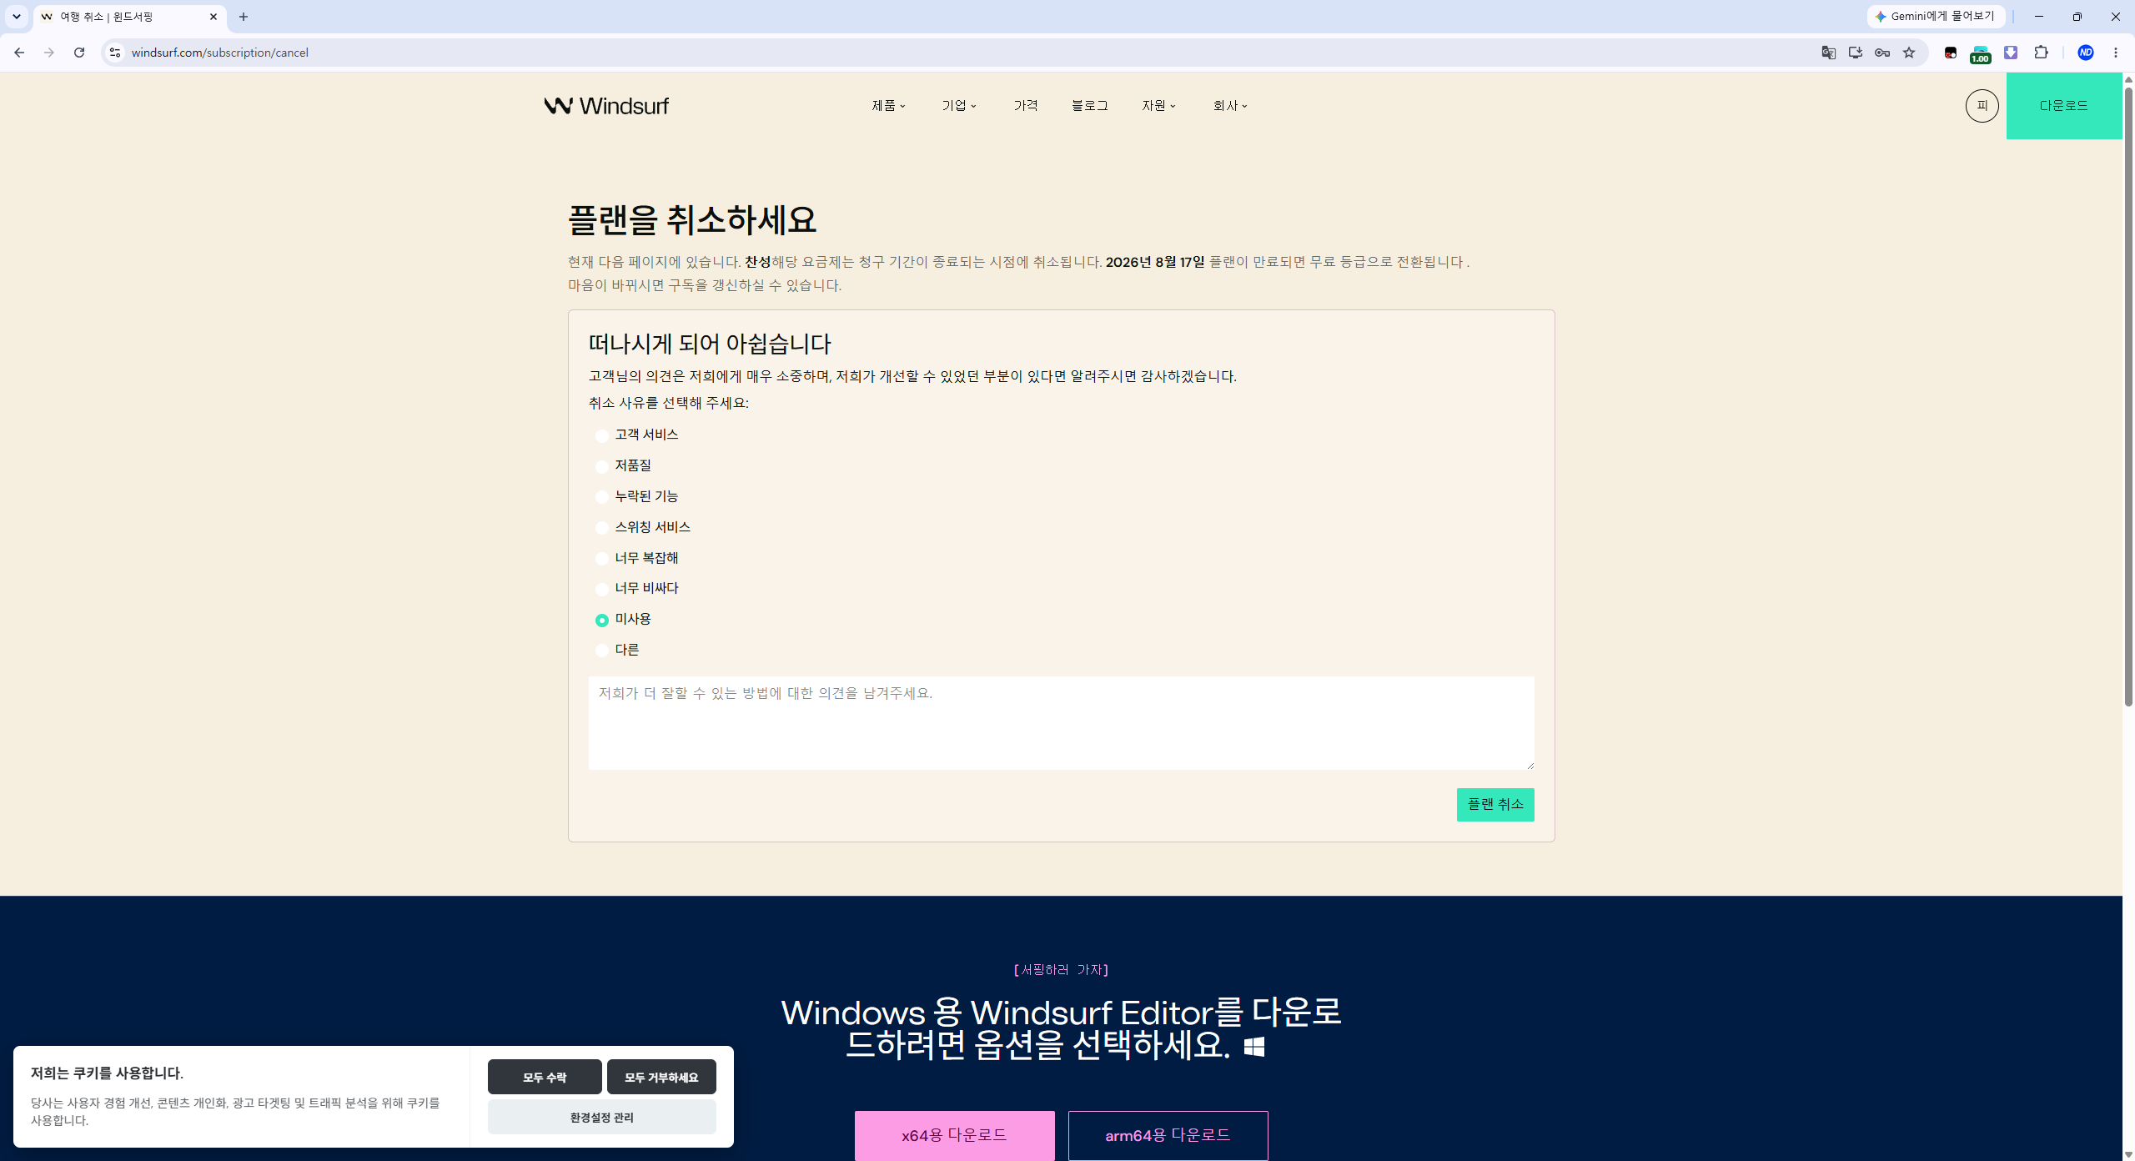Choose the 다른 radio option

[602, 651]
